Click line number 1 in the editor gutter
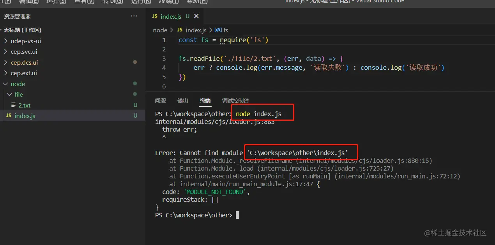 point(164,40)
